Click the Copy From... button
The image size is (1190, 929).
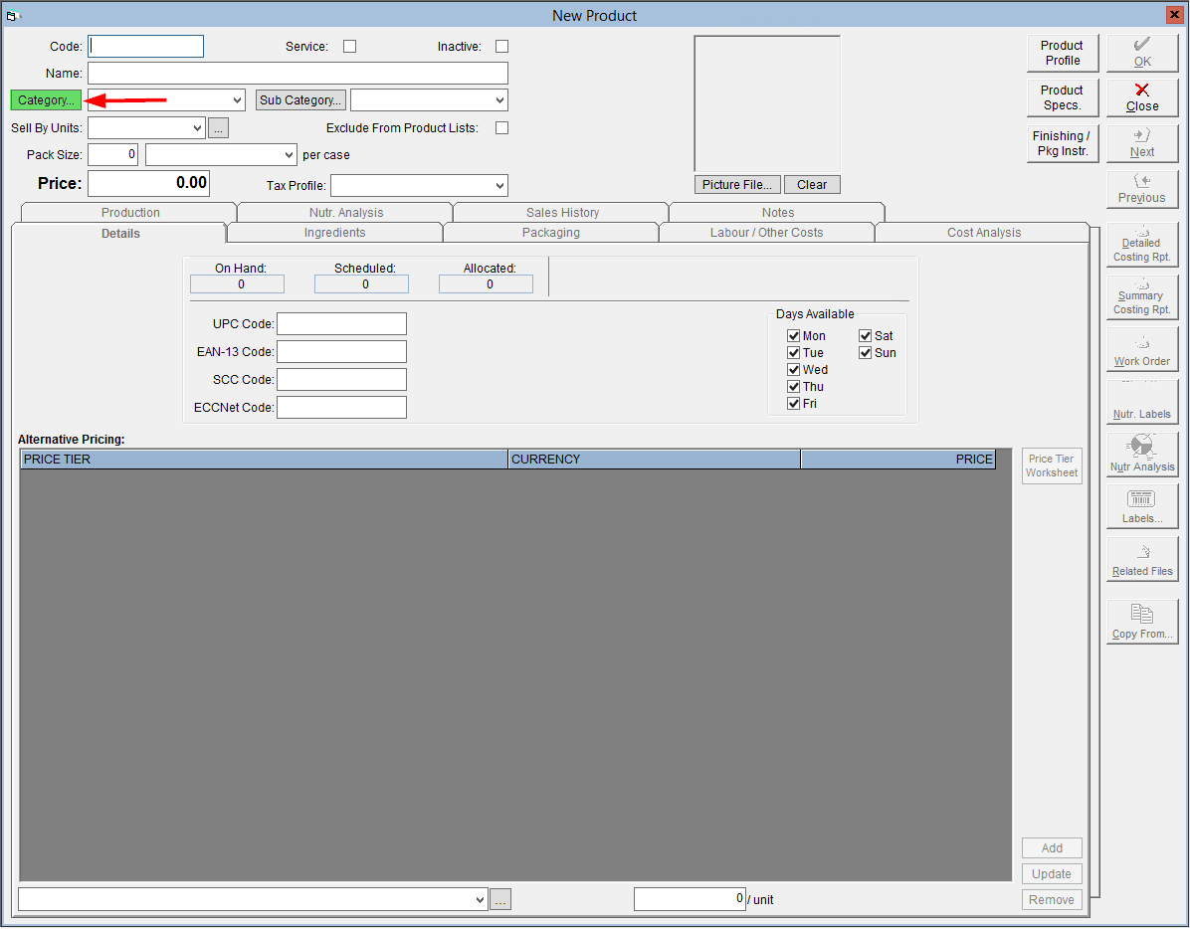click(x=1141, y=622)
